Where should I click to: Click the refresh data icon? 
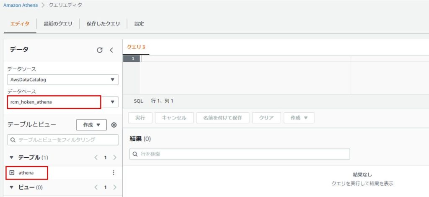tap(100, 50)
